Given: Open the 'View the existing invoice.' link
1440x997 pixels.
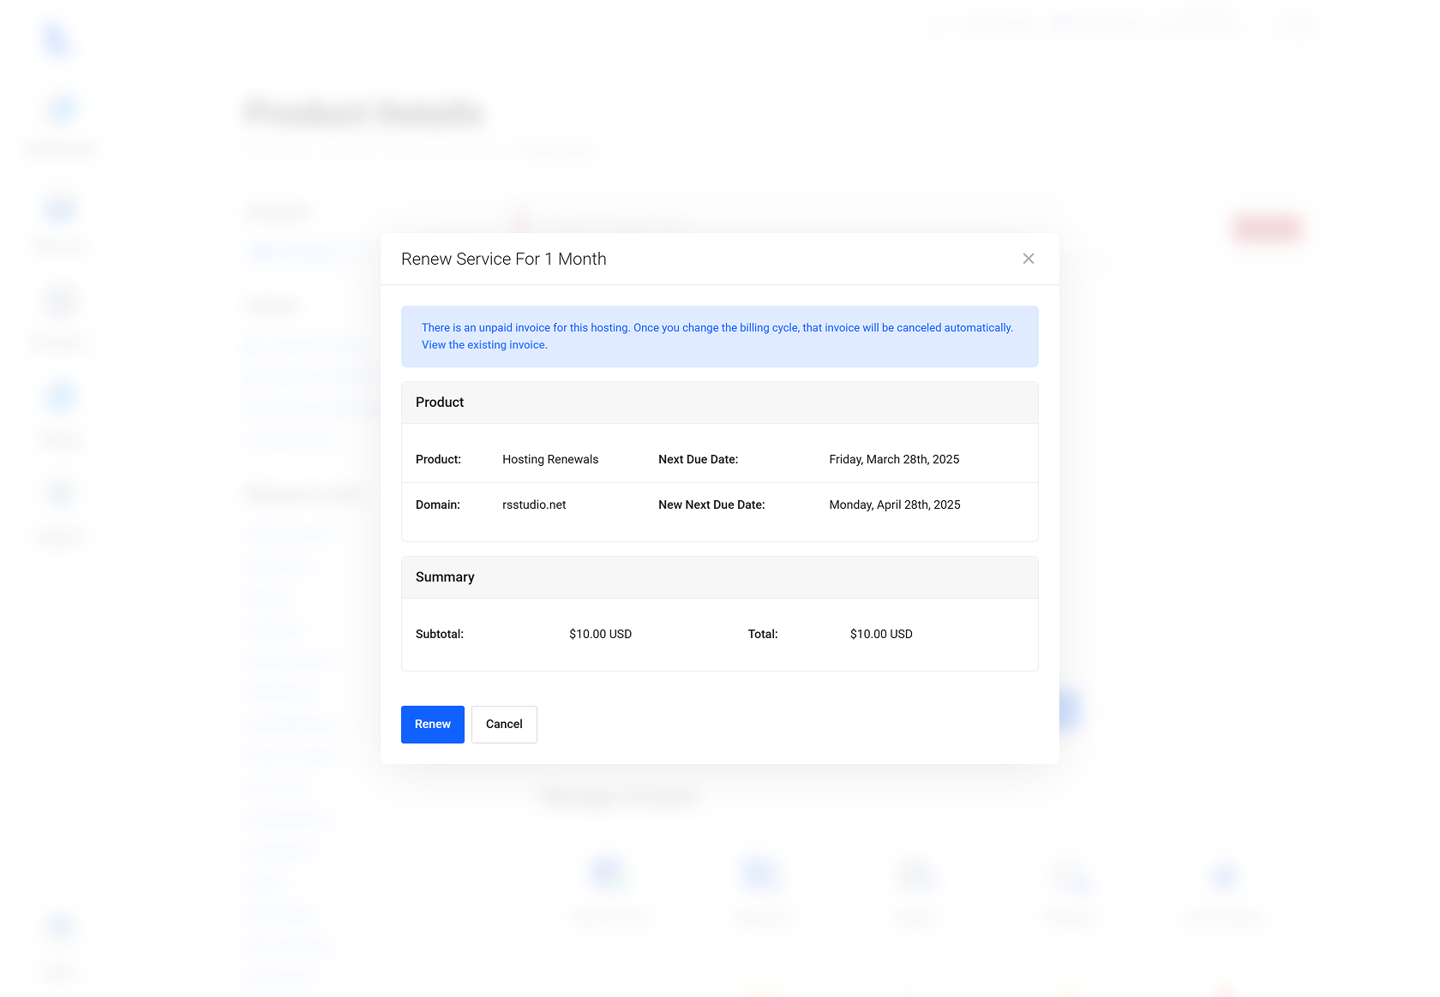Looking at the screenshot, I should (484, 345).
